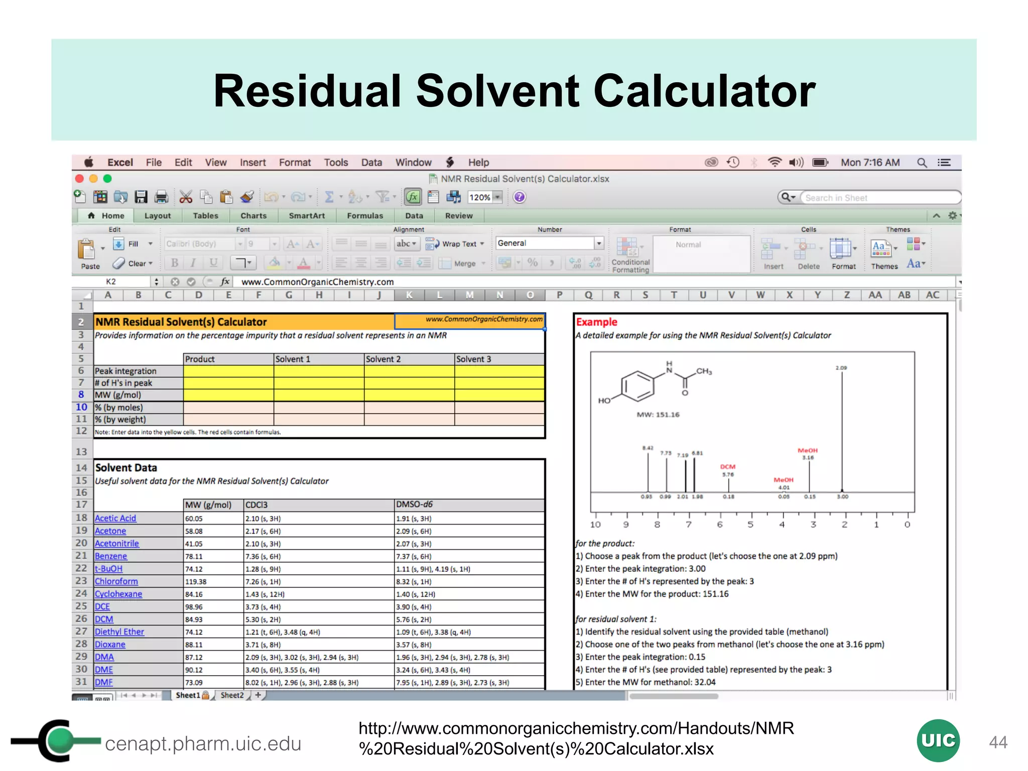This screenshot has height=771, width=1028.
Task: Toggle Italic formatting button
Action: coord(193,263)
